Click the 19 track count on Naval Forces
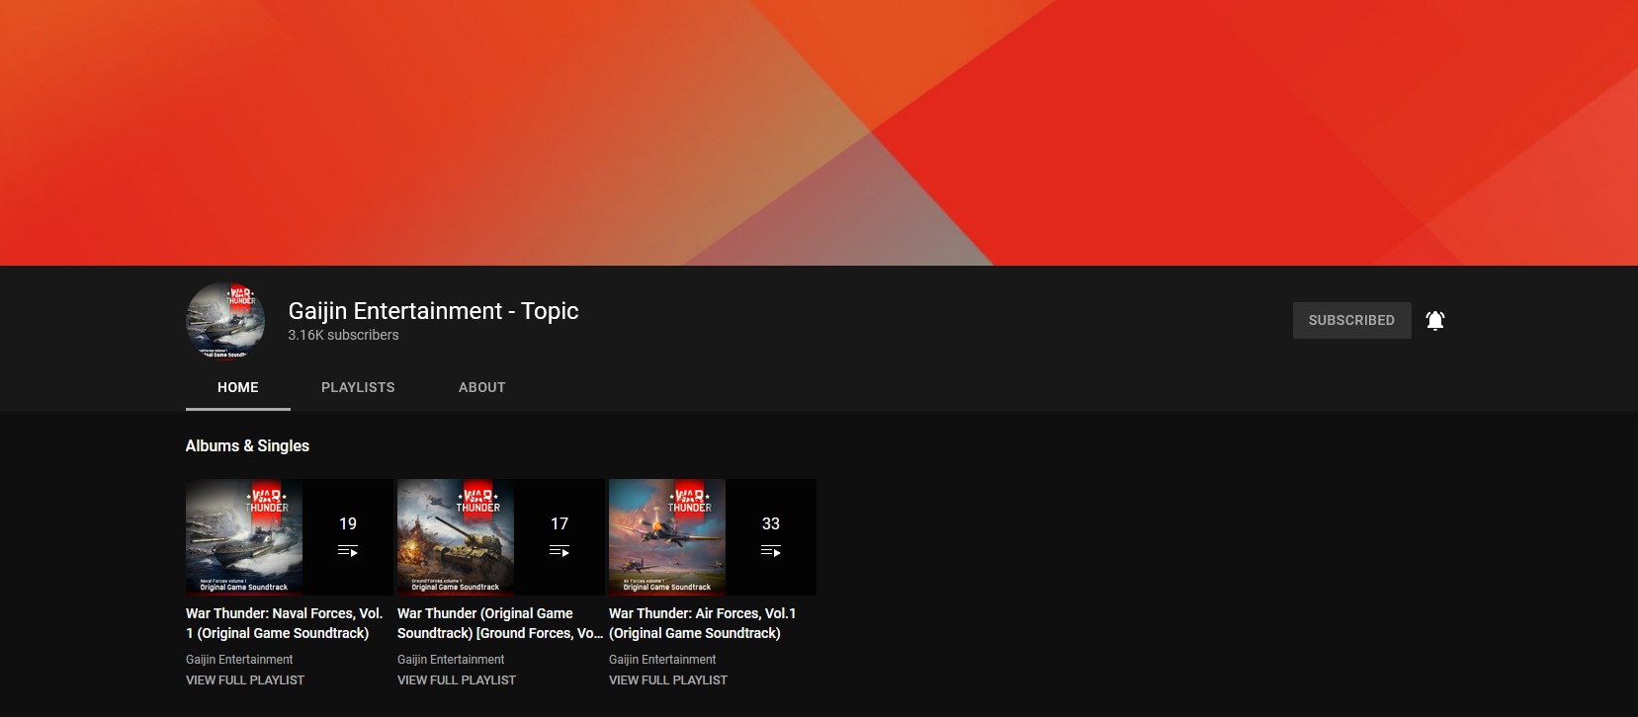 (348, 523)
